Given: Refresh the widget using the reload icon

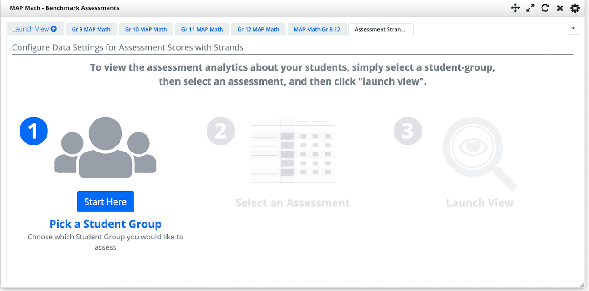Looking at the screenshot, I should [x=545, y=8].
